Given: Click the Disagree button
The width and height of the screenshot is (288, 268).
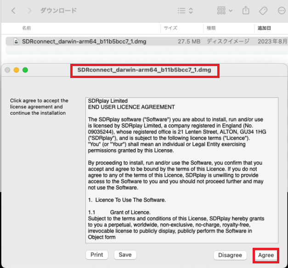Looking at the screenshot, I should pos(230,255).
